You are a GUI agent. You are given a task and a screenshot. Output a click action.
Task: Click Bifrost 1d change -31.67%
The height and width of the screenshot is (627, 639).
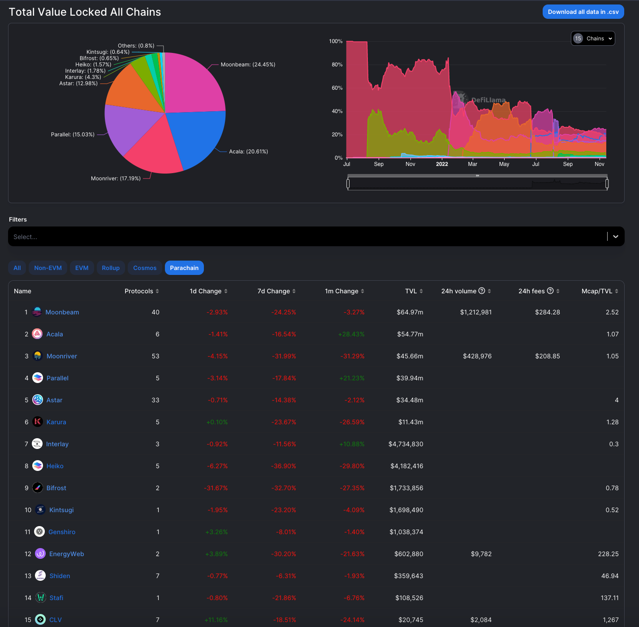click(x=216, y=488)
